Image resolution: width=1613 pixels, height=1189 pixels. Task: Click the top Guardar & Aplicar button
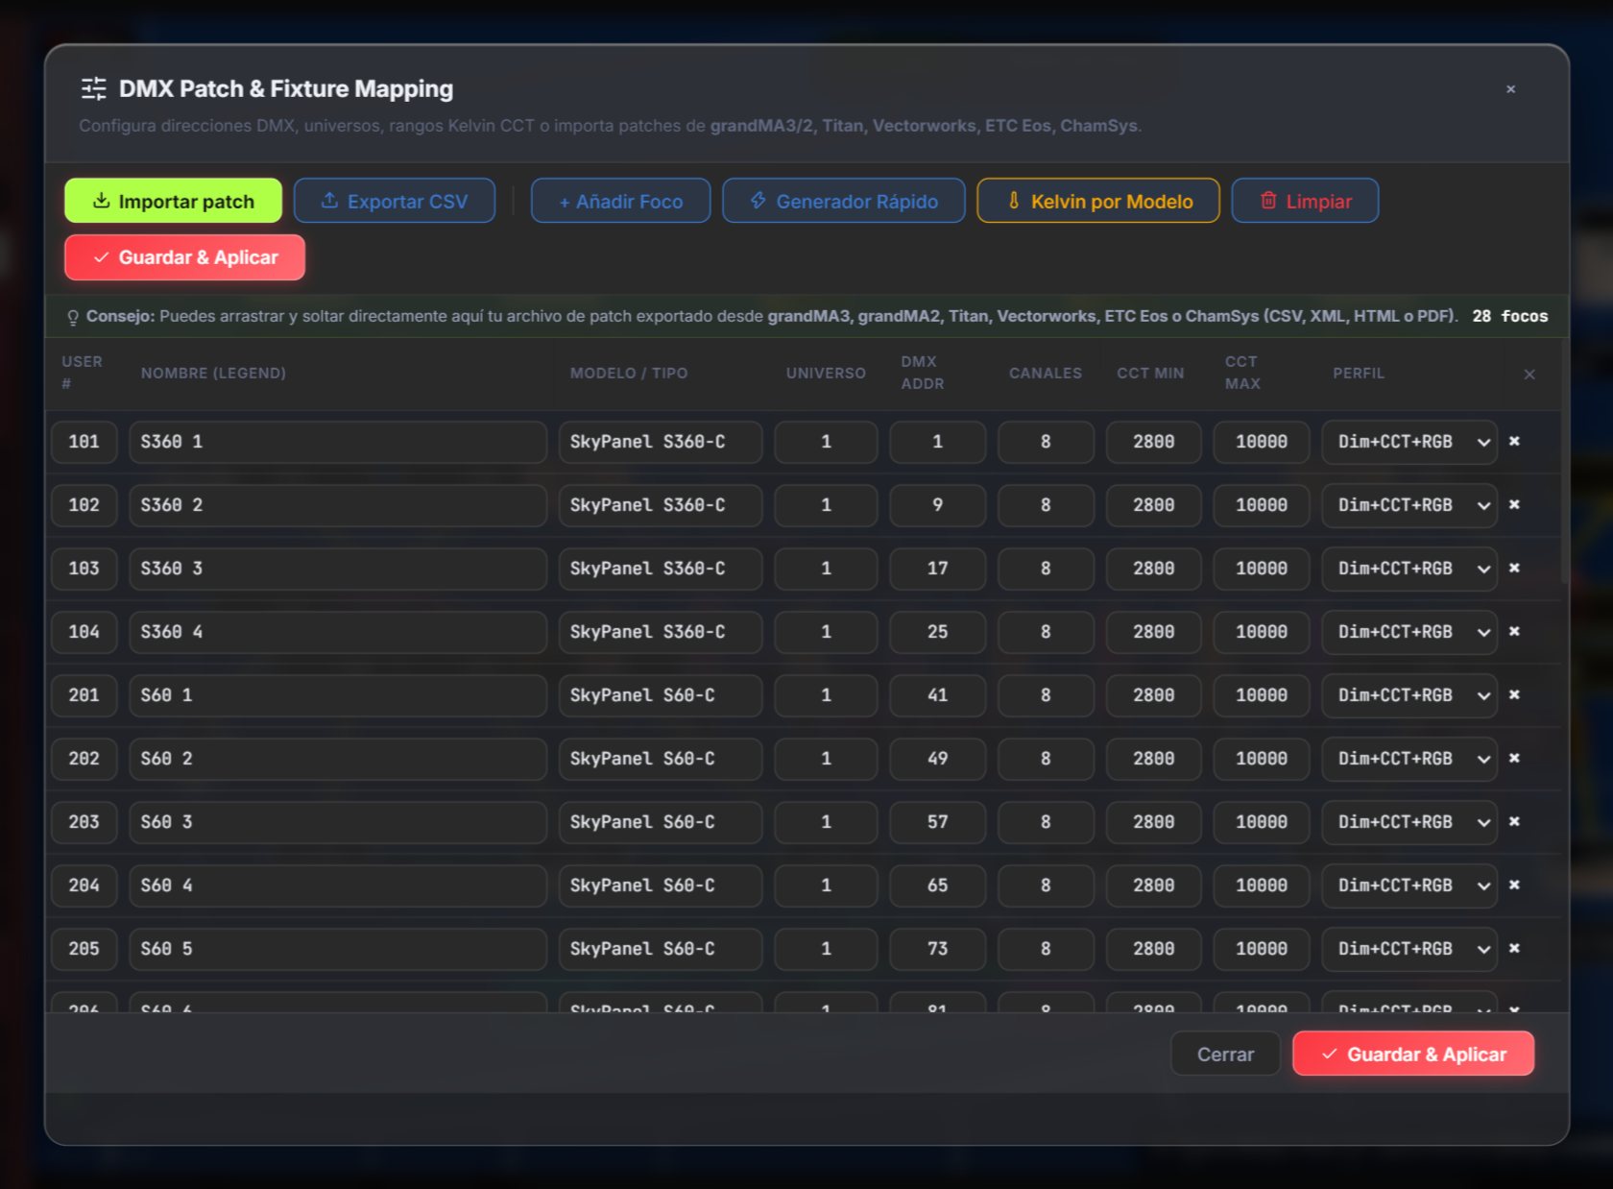(185, 257)
